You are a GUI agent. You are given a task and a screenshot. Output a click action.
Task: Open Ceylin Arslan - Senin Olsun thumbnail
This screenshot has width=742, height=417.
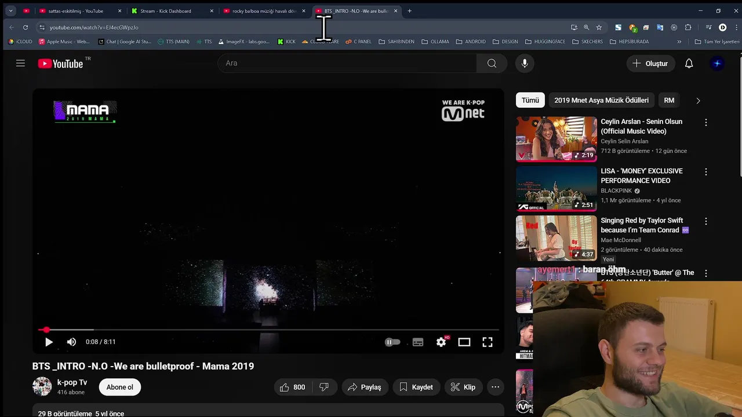(556, 139)
